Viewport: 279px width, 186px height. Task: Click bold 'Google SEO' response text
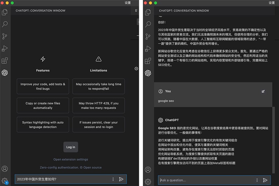[167, 128]
